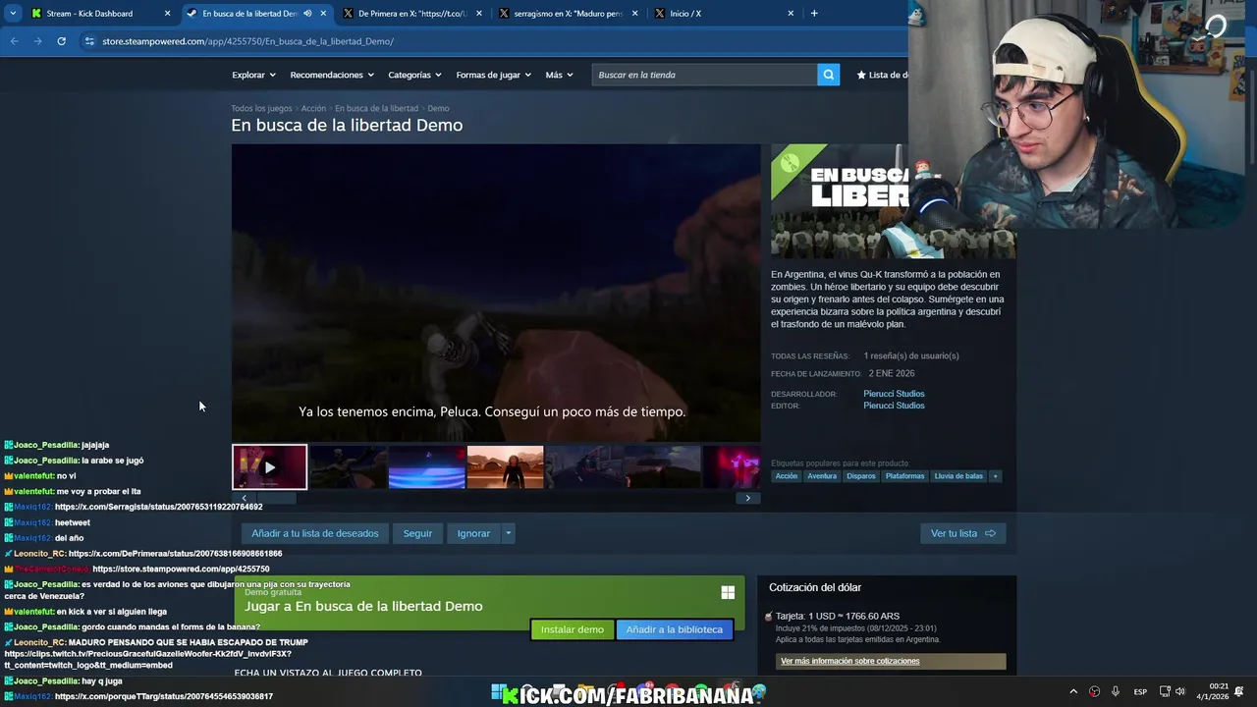Open the taskbar notification bell
Viewport: 1257px width, 707px height.
1239,691
